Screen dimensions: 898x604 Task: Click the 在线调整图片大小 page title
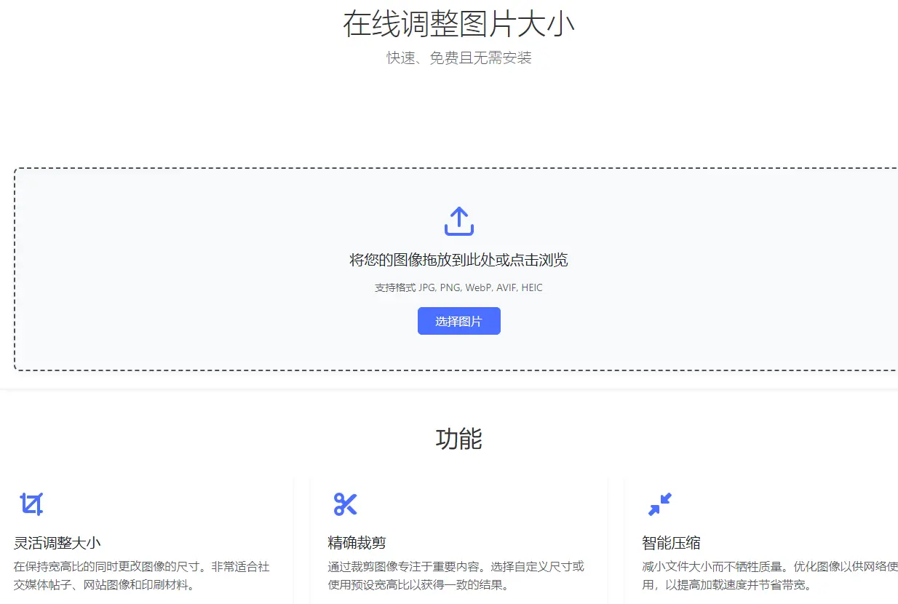pos(458,23)
